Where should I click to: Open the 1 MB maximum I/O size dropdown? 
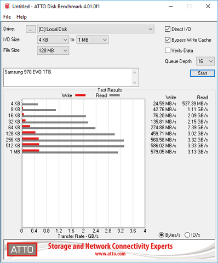[x=93, y=40]
